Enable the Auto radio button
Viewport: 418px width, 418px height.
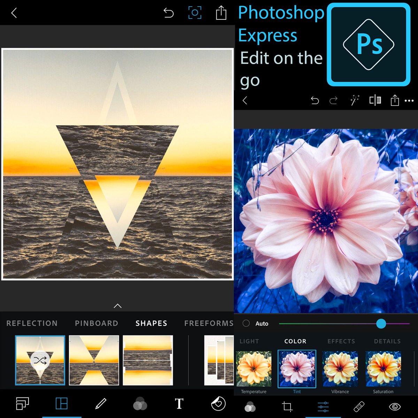click(x=246, y=323)
